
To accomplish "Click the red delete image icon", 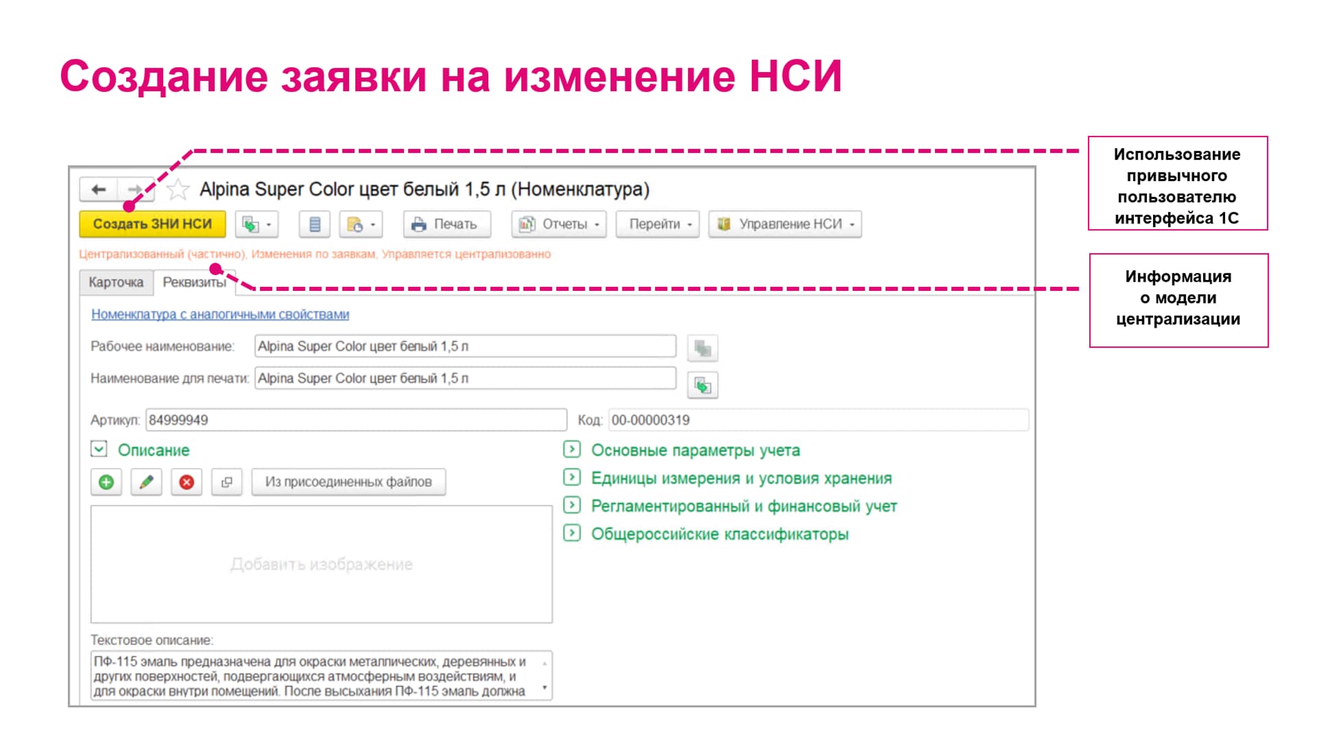I will point(187,482).
